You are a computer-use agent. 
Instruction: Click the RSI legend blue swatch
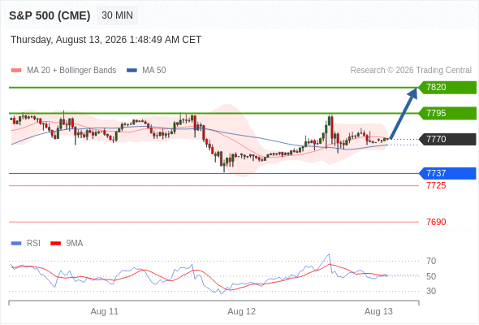pyautogui.click(x=16, y=244)
